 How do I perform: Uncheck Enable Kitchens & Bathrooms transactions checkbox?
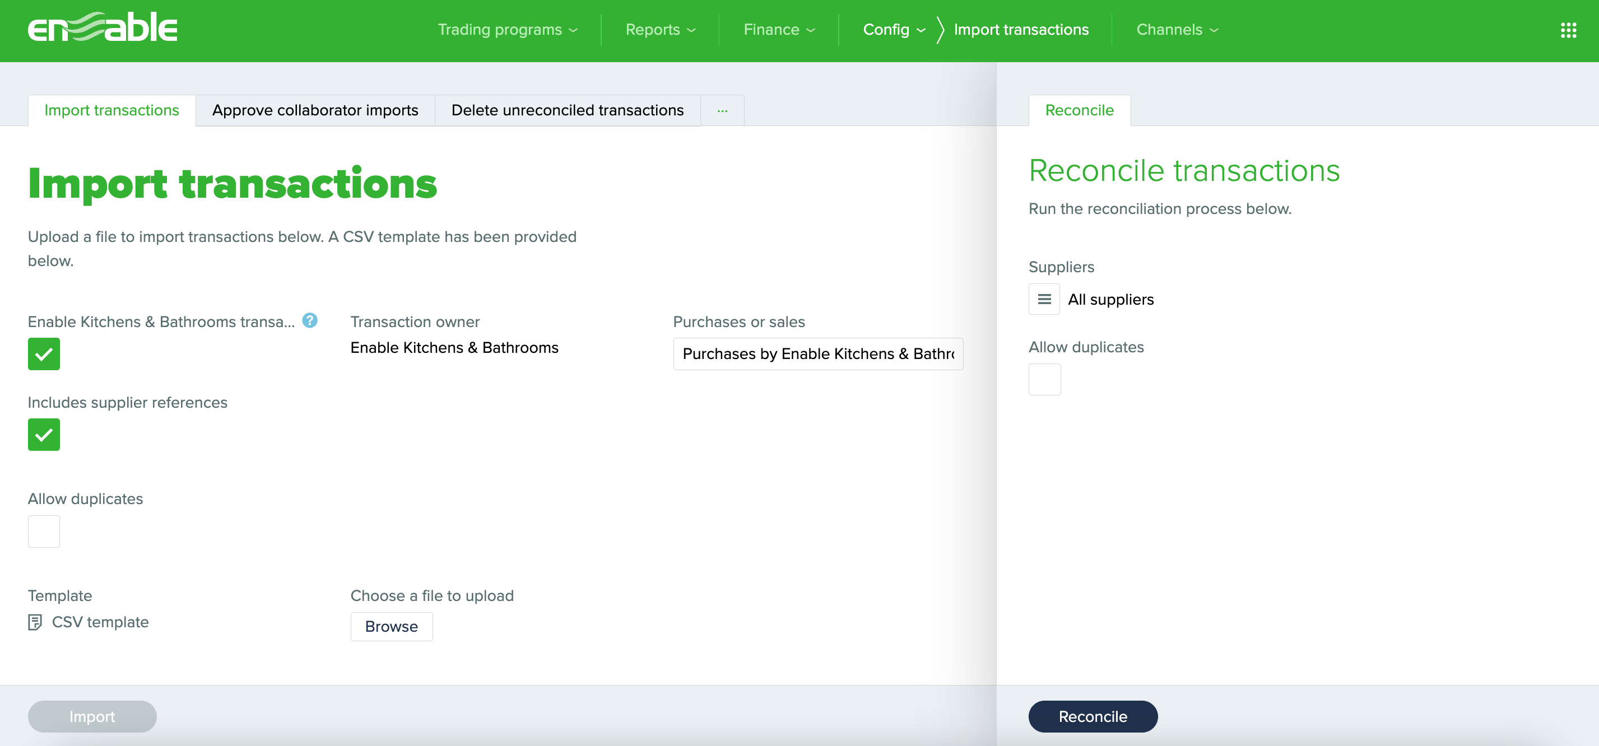click(x=44, y=354)
